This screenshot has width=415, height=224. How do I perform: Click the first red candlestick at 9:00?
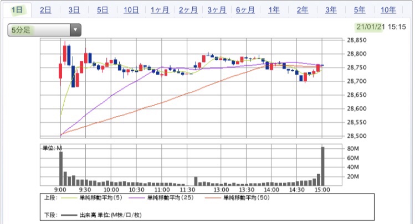point(60,71)
